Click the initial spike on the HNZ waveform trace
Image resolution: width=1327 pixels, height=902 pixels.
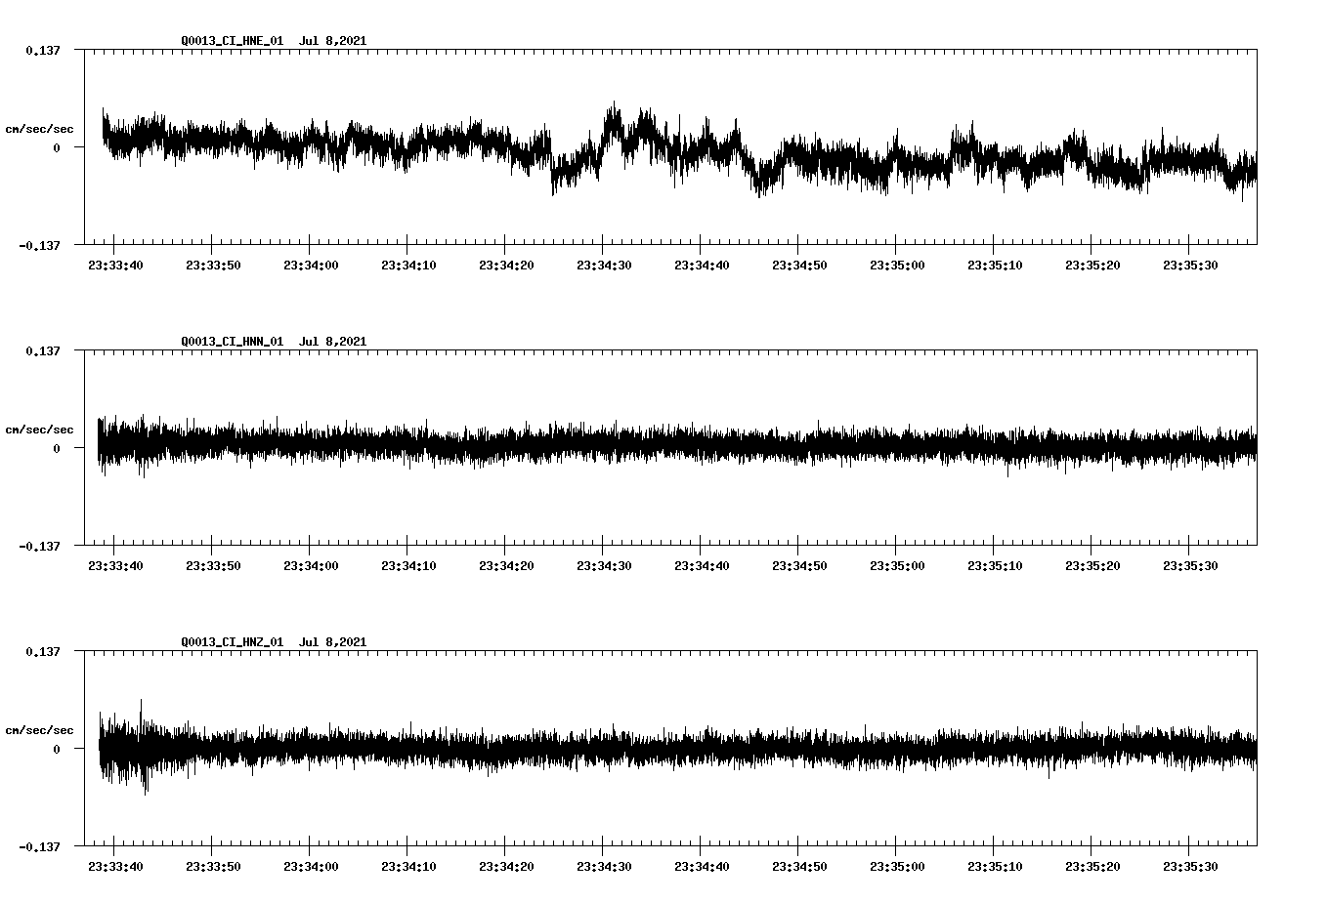click(x=143, y=747)
